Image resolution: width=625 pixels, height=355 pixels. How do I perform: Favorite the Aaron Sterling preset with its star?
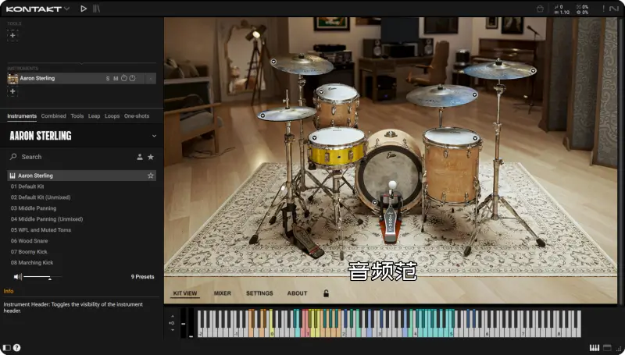coord(151,176)
